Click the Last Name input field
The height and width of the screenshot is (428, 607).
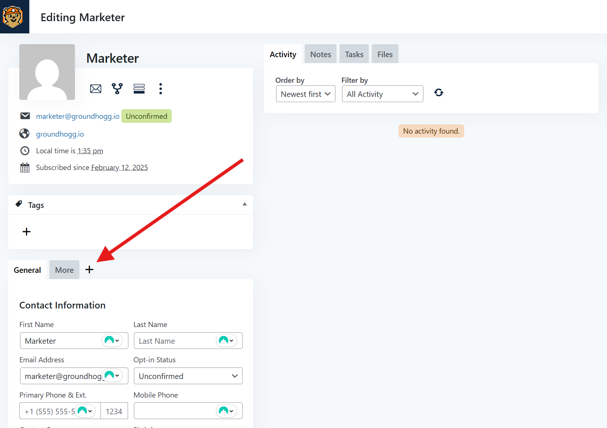[188, 341]
